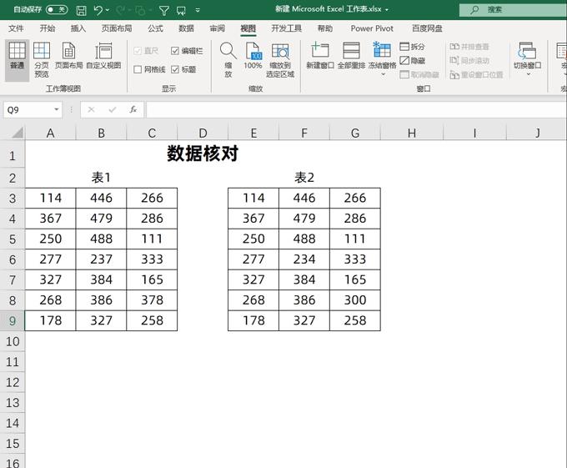Image resolution: width=567 pixels, height=468 pixels.
Task: Click the formula bar confirm checkmark
Action: click(x=113, y=109)
